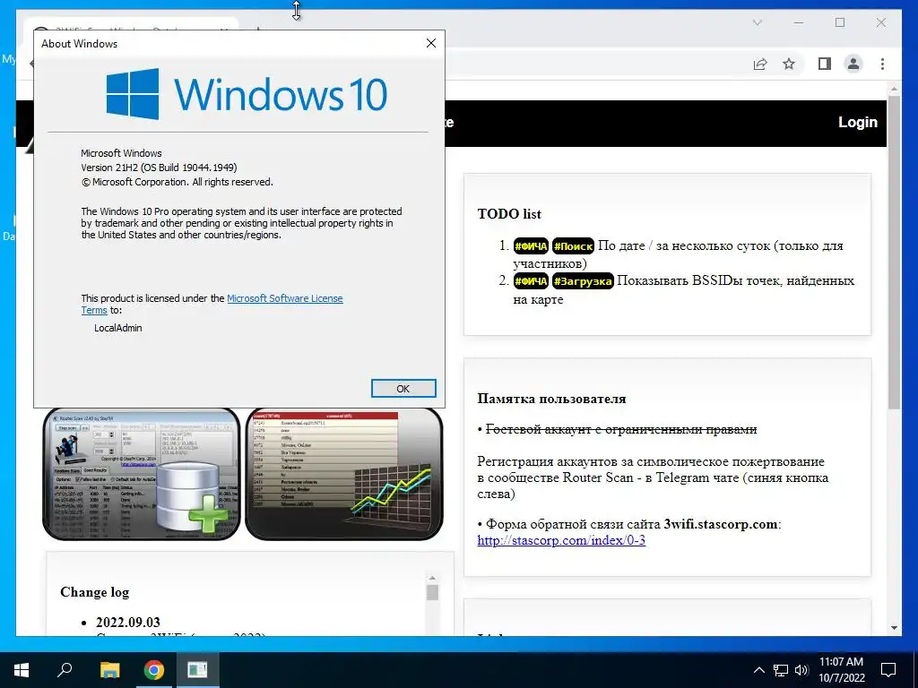The height and width of the screenshot is (688, 918).
Task: Click the Windows 10 logo in dialog
Action: tap(247, 94)
